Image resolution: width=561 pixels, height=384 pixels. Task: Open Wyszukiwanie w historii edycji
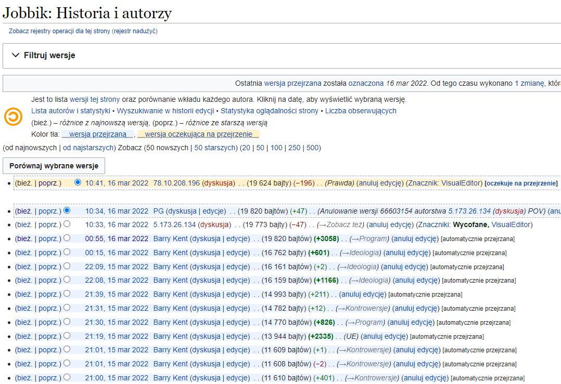165,111
